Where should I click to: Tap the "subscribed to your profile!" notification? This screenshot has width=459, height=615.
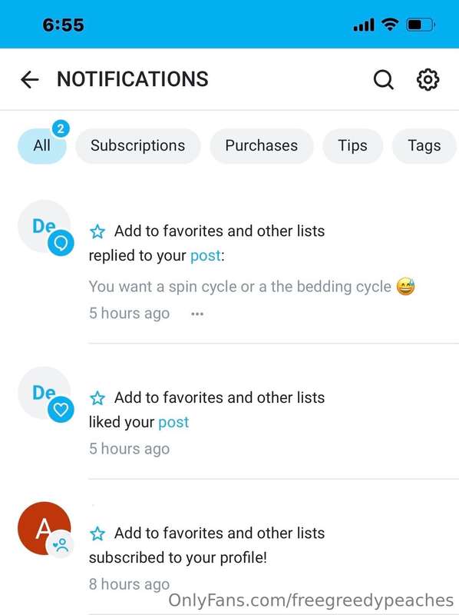pos(178,557)
